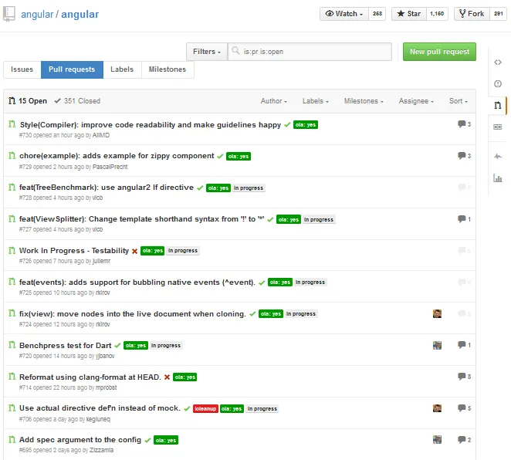
Task: Click assignee avatar on directive def'n PR
Action: 437,408
